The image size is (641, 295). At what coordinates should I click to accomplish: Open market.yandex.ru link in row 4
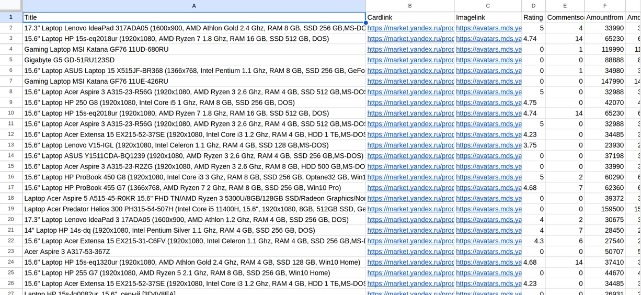pos(410,49)
